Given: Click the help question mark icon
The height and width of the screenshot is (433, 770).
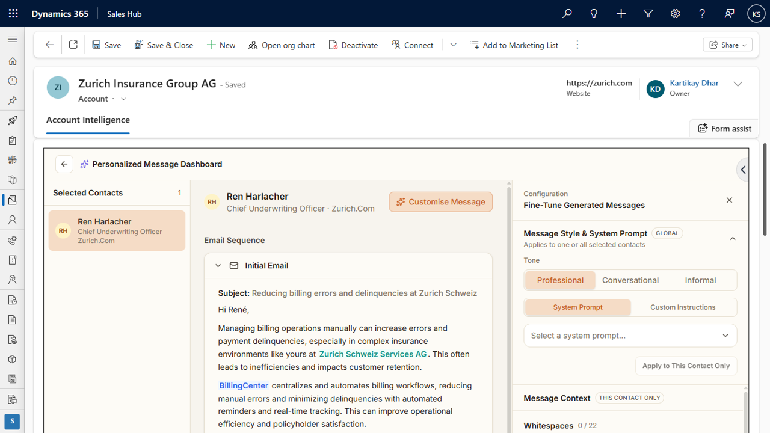Looking at the screenshot, I should [702, 13].
